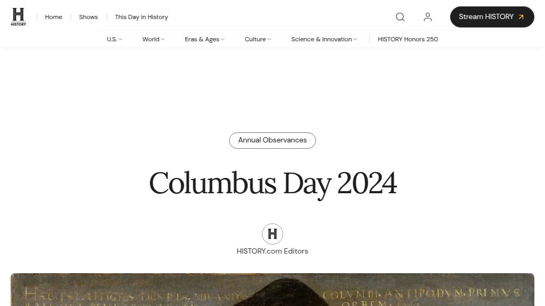Expand the World dropdown menu
This screenshot has height=306, width=545.
153,39
